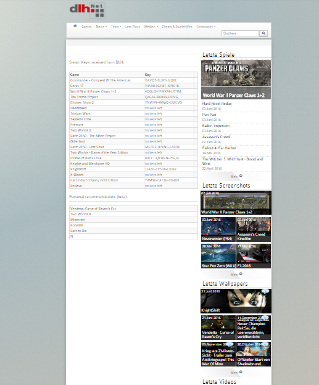
Task: Open Cheats & Spielehilfen menu item
Action: (177, 27)
